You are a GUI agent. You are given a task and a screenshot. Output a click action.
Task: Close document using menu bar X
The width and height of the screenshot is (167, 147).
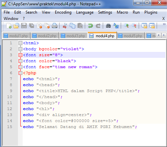point(163,19)
